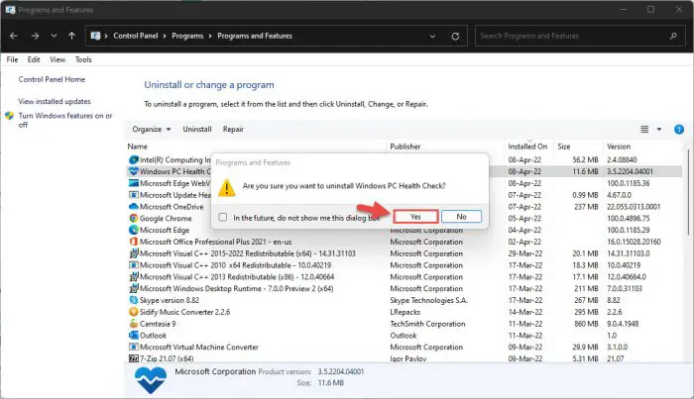Click the Microsoft Edge WebView icon
Screen dimensions: 694x399
pos(133,183)
